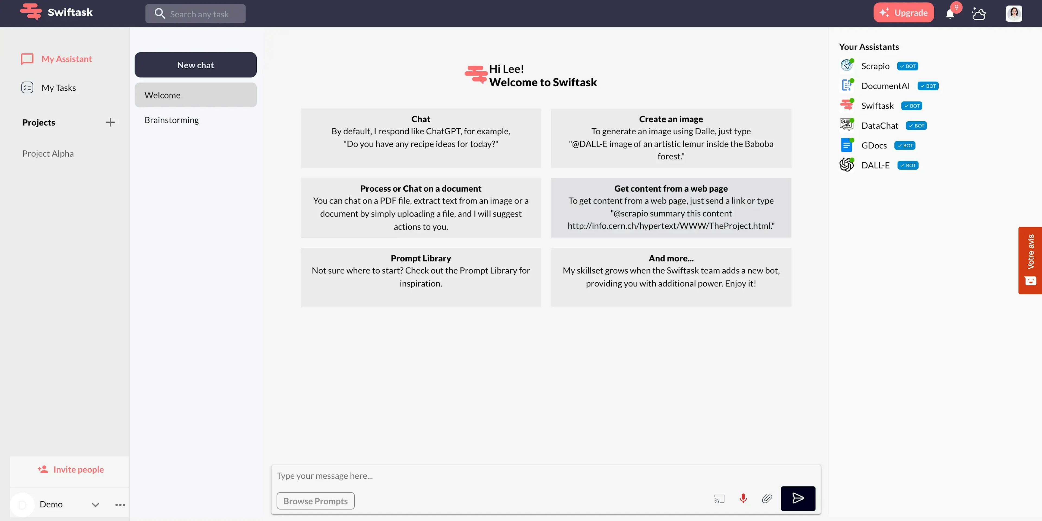This screenshot has height=521, width=1042.
Task: Click the Upgrade button
Action: (x=904, y=12)
